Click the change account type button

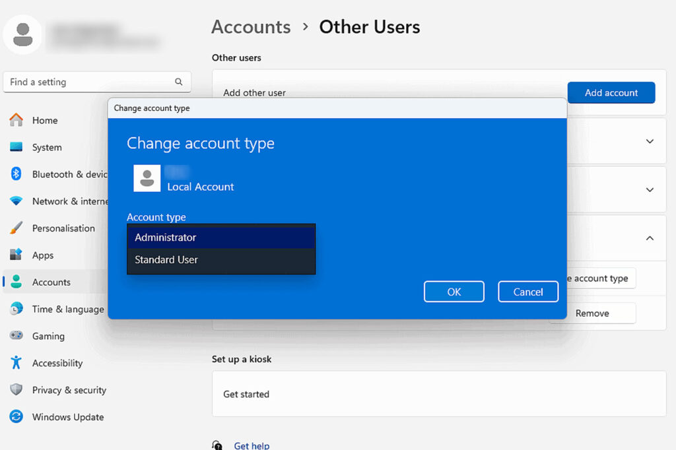tap(601, 278)
